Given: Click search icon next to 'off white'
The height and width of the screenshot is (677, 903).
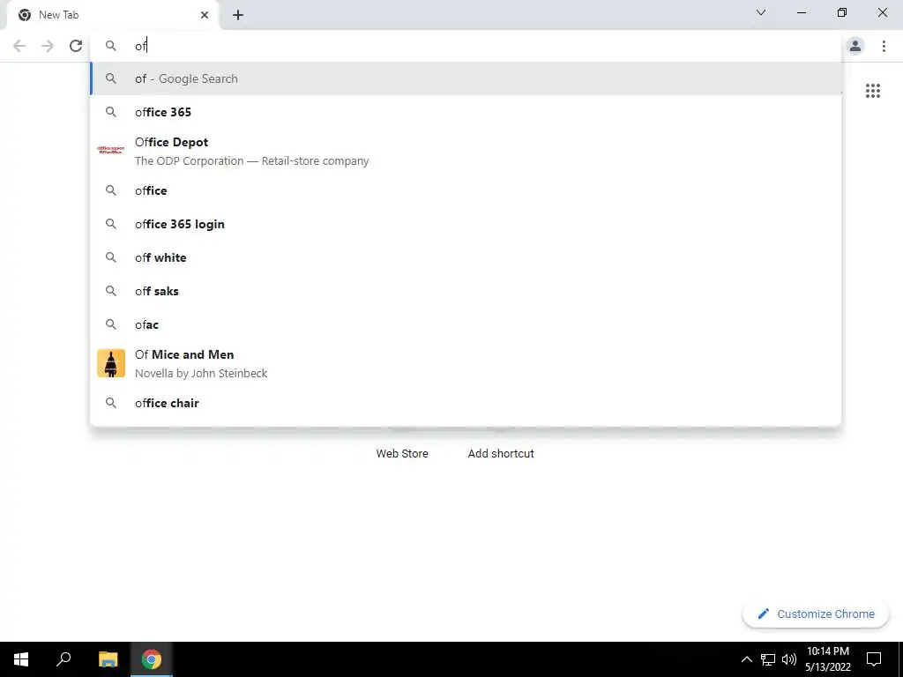Looking at the screenshot, I should click(x=111, y=257).
